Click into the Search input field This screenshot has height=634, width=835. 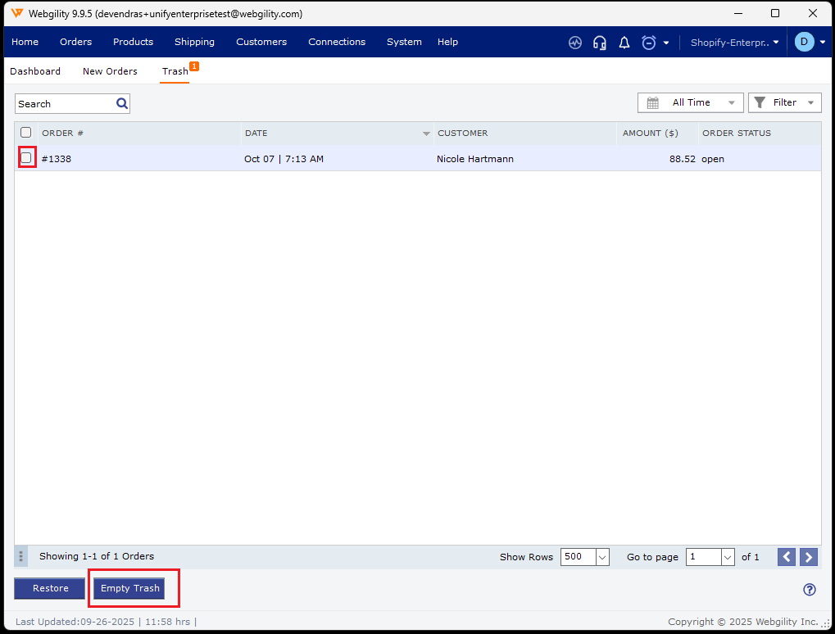point(66,104)
